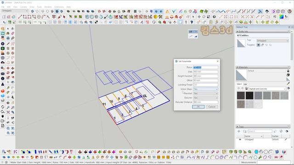Go to In Model home in Materials browser
Image resolution: width=294 pixels, height=165 pixels.
pos(247,88)
